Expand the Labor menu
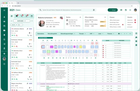140x91 pixels. [x=100, y=34]
